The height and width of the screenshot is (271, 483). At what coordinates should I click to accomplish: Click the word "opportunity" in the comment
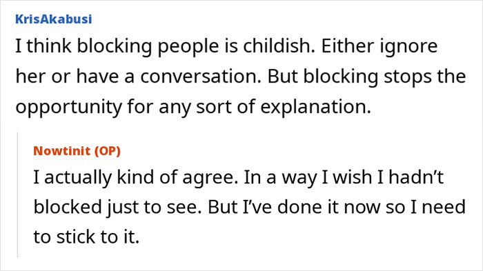pos(69,108)
